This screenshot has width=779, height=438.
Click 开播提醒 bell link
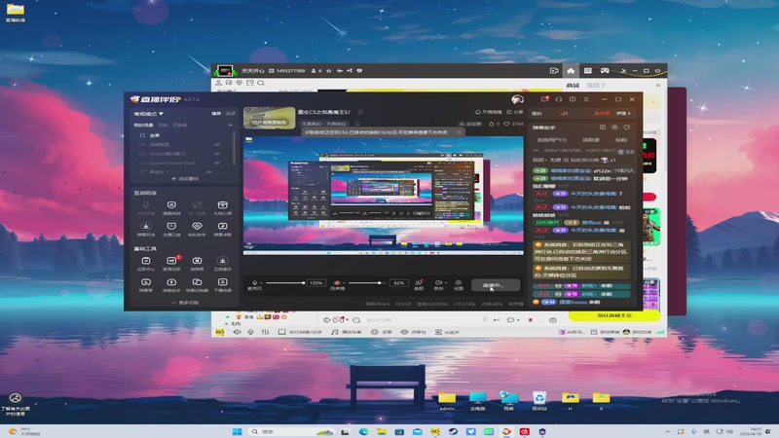pyautogui.click(x=489, y=112)
